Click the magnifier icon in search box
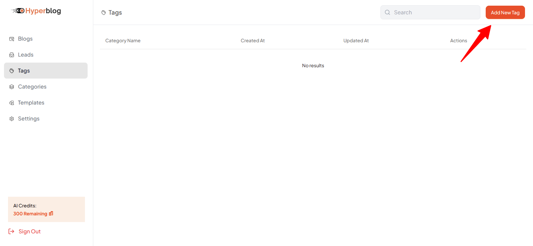533x246 pixels. coord(387,12)
